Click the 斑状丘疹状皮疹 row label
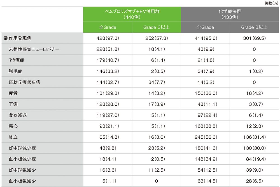Viewport: 280px width, 187px height. click(23, 82)
